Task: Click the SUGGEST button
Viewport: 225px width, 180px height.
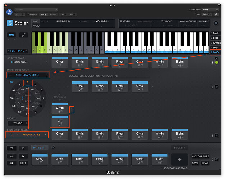Action: (179, 148)
